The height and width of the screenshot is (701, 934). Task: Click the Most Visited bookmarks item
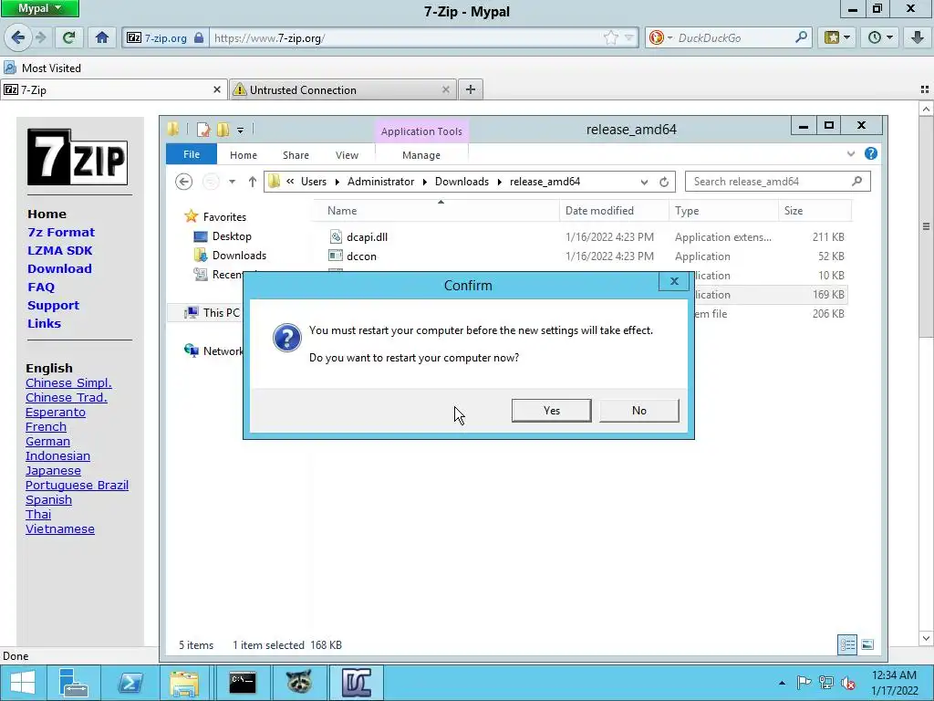tap(42, 68)
